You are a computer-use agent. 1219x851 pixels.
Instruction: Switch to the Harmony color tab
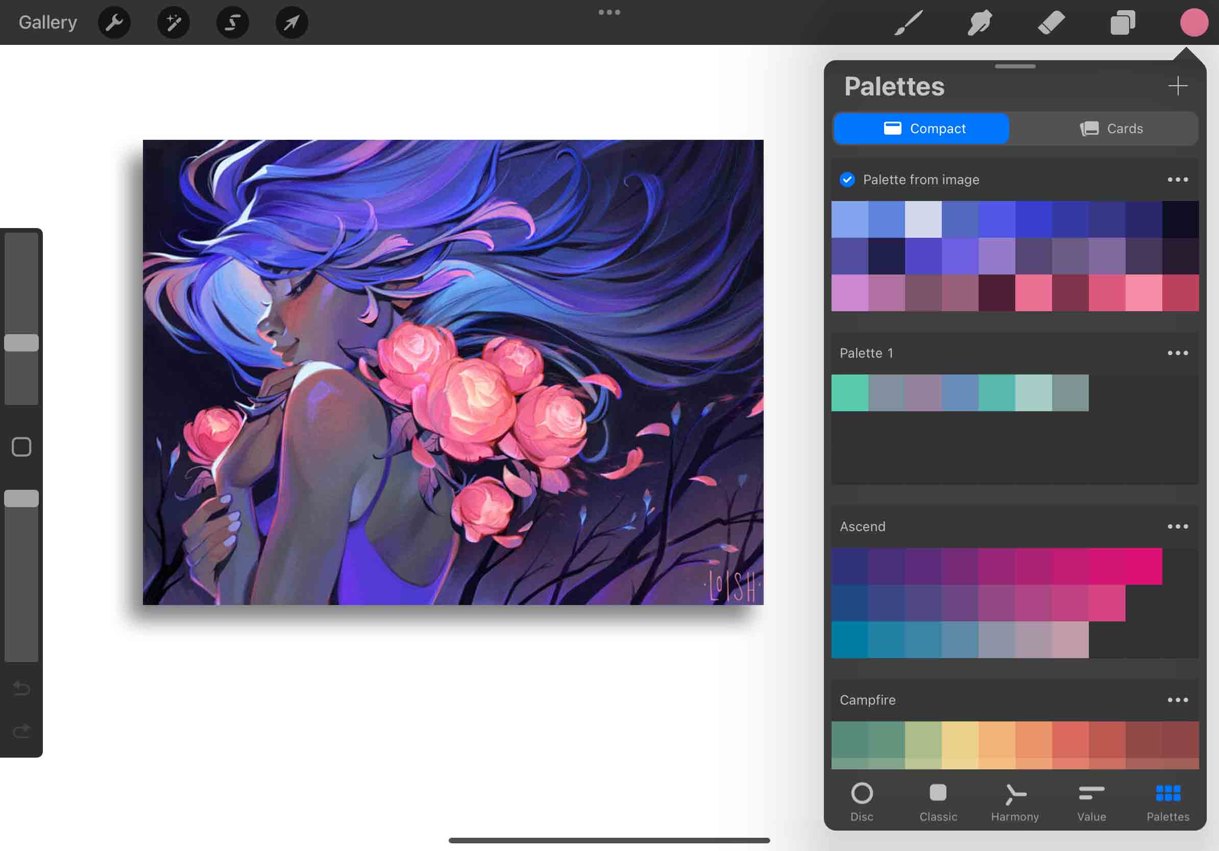(1015, 801)
